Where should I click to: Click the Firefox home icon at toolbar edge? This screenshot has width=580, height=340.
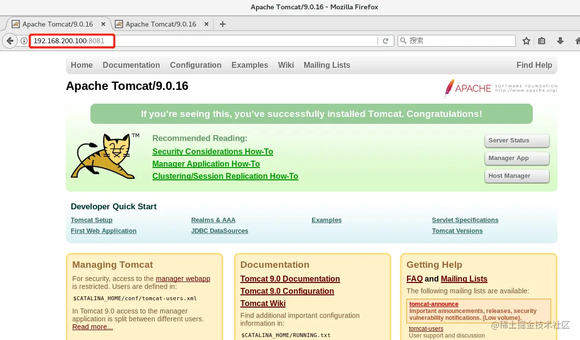pos(578,41)
